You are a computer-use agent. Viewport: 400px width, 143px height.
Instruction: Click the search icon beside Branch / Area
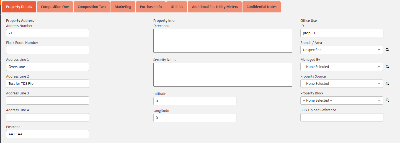(x=388, y=50)
